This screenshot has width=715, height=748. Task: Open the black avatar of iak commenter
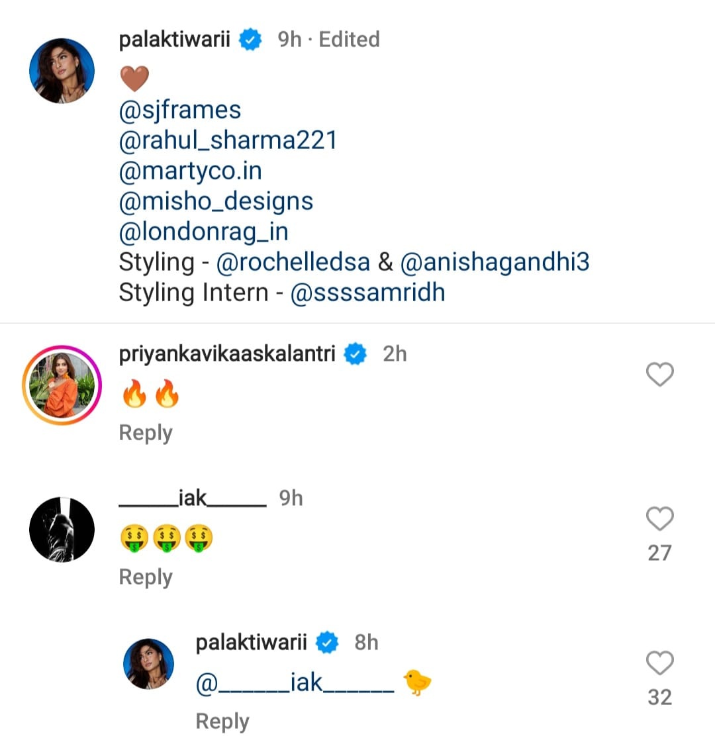click(x=62, y=530)
